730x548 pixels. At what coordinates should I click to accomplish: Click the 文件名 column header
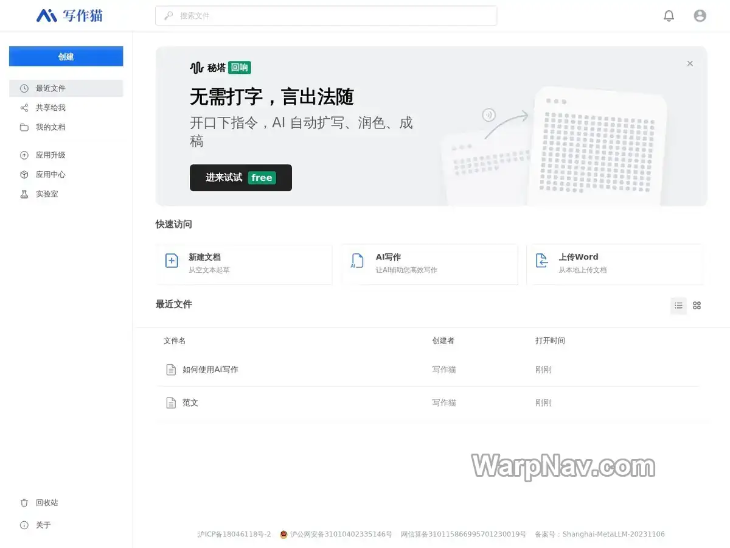(x=175, y=341)
